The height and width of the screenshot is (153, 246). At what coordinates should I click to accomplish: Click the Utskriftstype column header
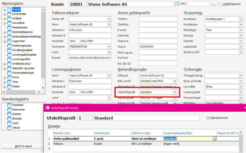[102, 133]
